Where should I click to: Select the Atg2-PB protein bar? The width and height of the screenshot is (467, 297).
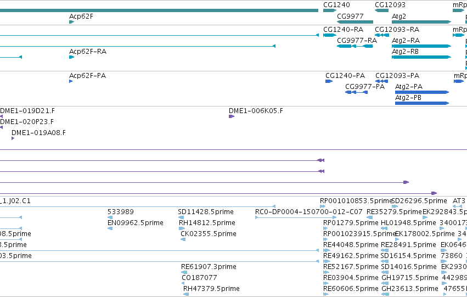click(x=422, y=103)
